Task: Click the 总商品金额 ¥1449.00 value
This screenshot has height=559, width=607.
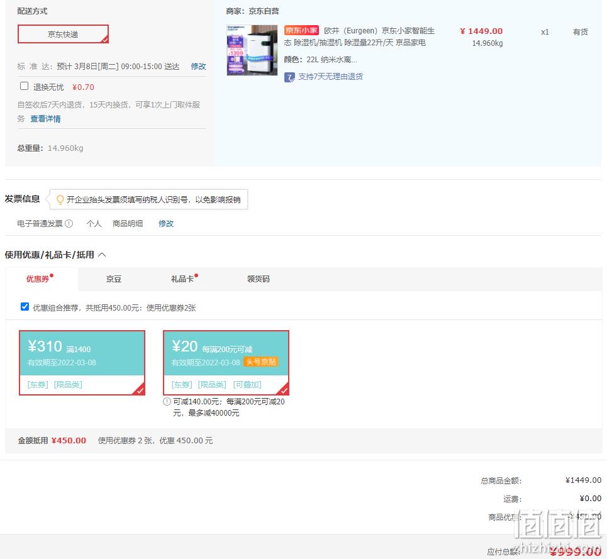Action: 583,480
